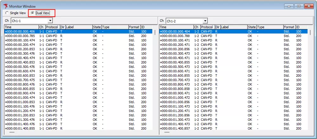Select the Single View radio button
This screenshot has width=317, height=139.
coord(7,13)
